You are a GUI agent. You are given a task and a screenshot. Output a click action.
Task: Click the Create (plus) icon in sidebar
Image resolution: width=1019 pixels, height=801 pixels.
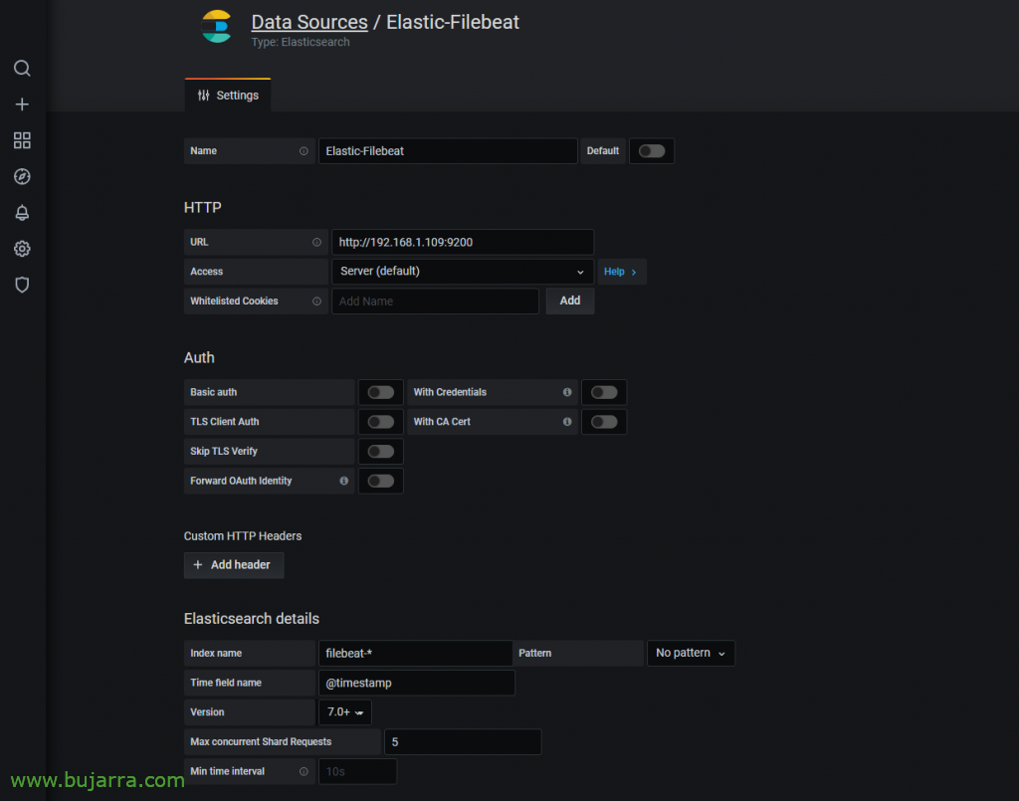tap(22, 103)
